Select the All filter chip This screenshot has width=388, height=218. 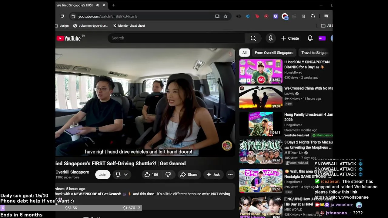(x=244, y=53)
